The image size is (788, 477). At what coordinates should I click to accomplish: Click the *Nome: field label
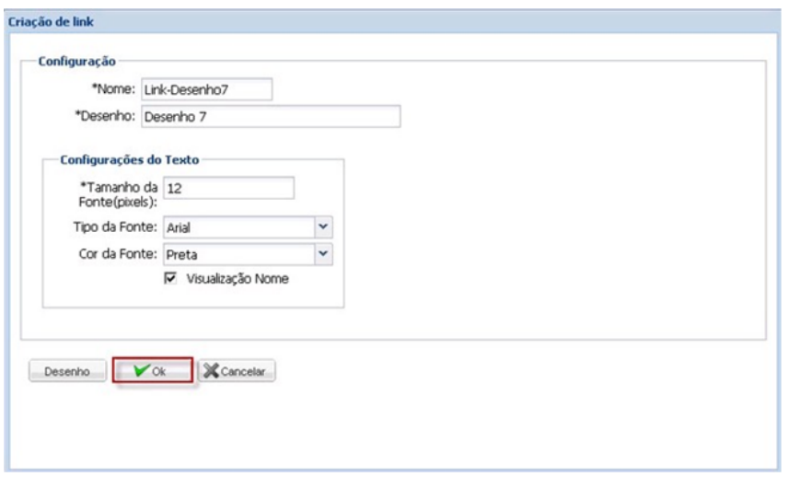(115, 89)
